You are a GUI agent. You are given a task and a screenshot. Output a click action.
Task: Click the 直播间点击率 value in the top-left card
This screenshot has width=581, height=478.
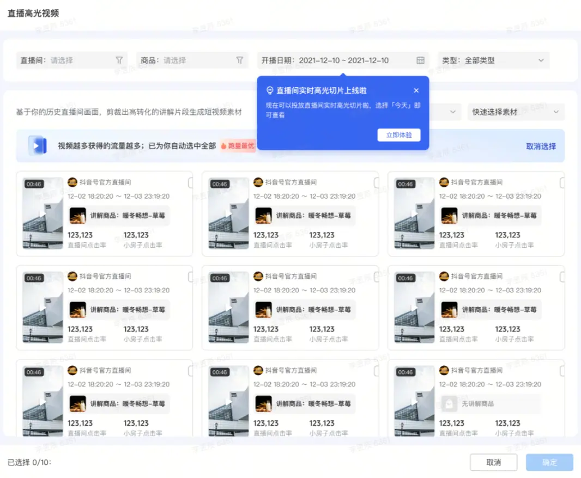pos(80,235)
